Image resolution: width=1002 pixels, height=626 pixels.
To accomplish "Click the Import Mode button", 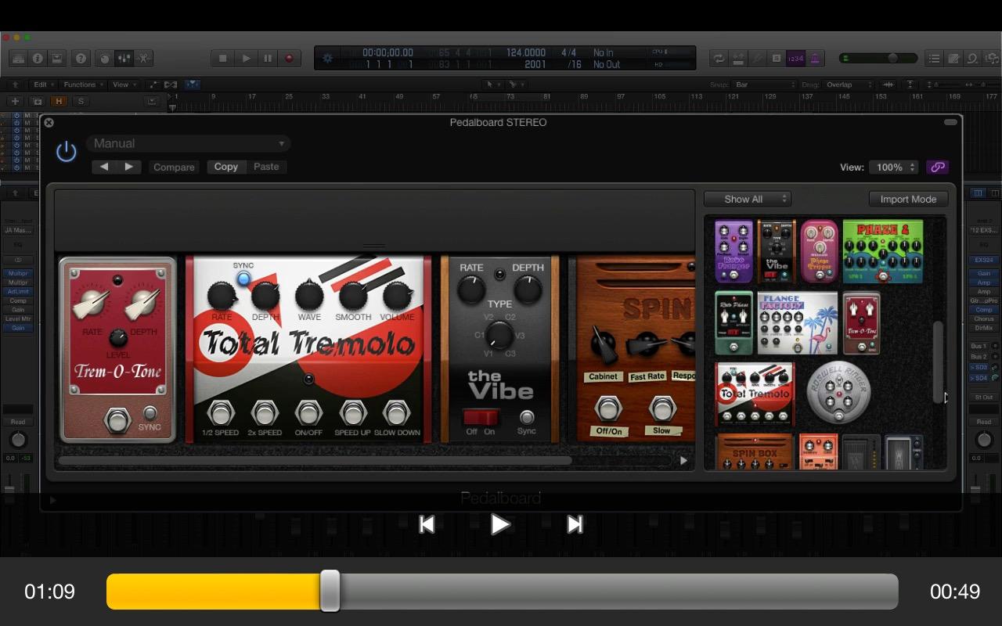I will coord(908,199).
